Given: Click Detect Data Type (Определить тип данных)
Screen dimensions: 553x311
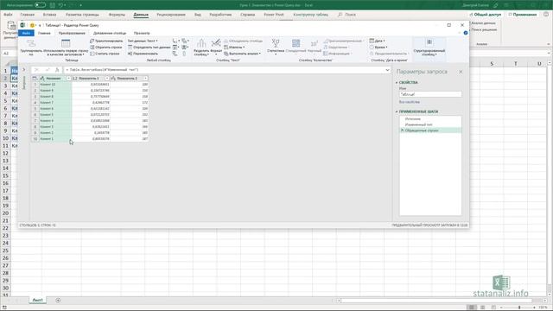Looking at the screenshot, I should pyautogui.click(x=149, y=48).
